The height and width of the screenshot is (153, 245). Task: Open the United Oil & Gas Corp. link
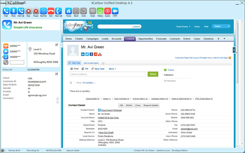coord(108,117)
